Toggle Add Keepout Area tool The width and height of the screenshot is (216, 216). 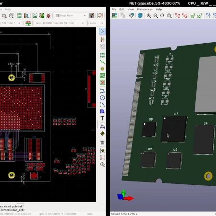(x=102, y=83)
